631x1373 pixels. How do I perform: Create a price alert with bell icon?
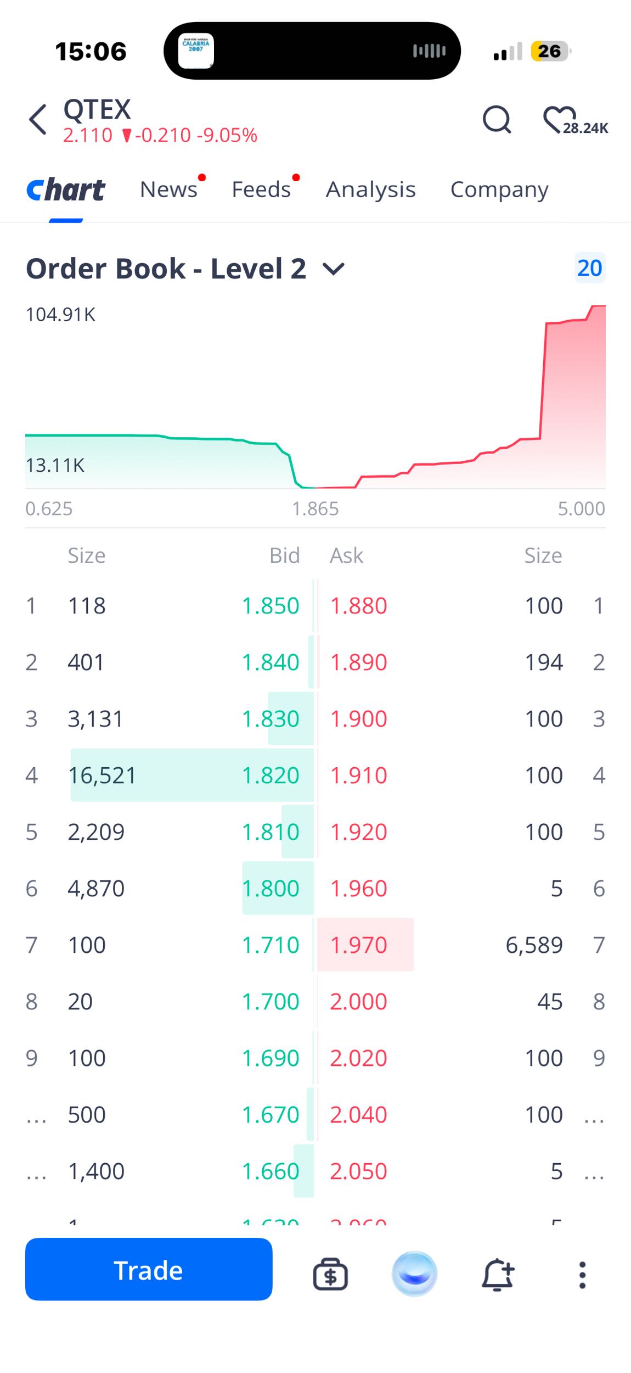[x=498, y=1274]
